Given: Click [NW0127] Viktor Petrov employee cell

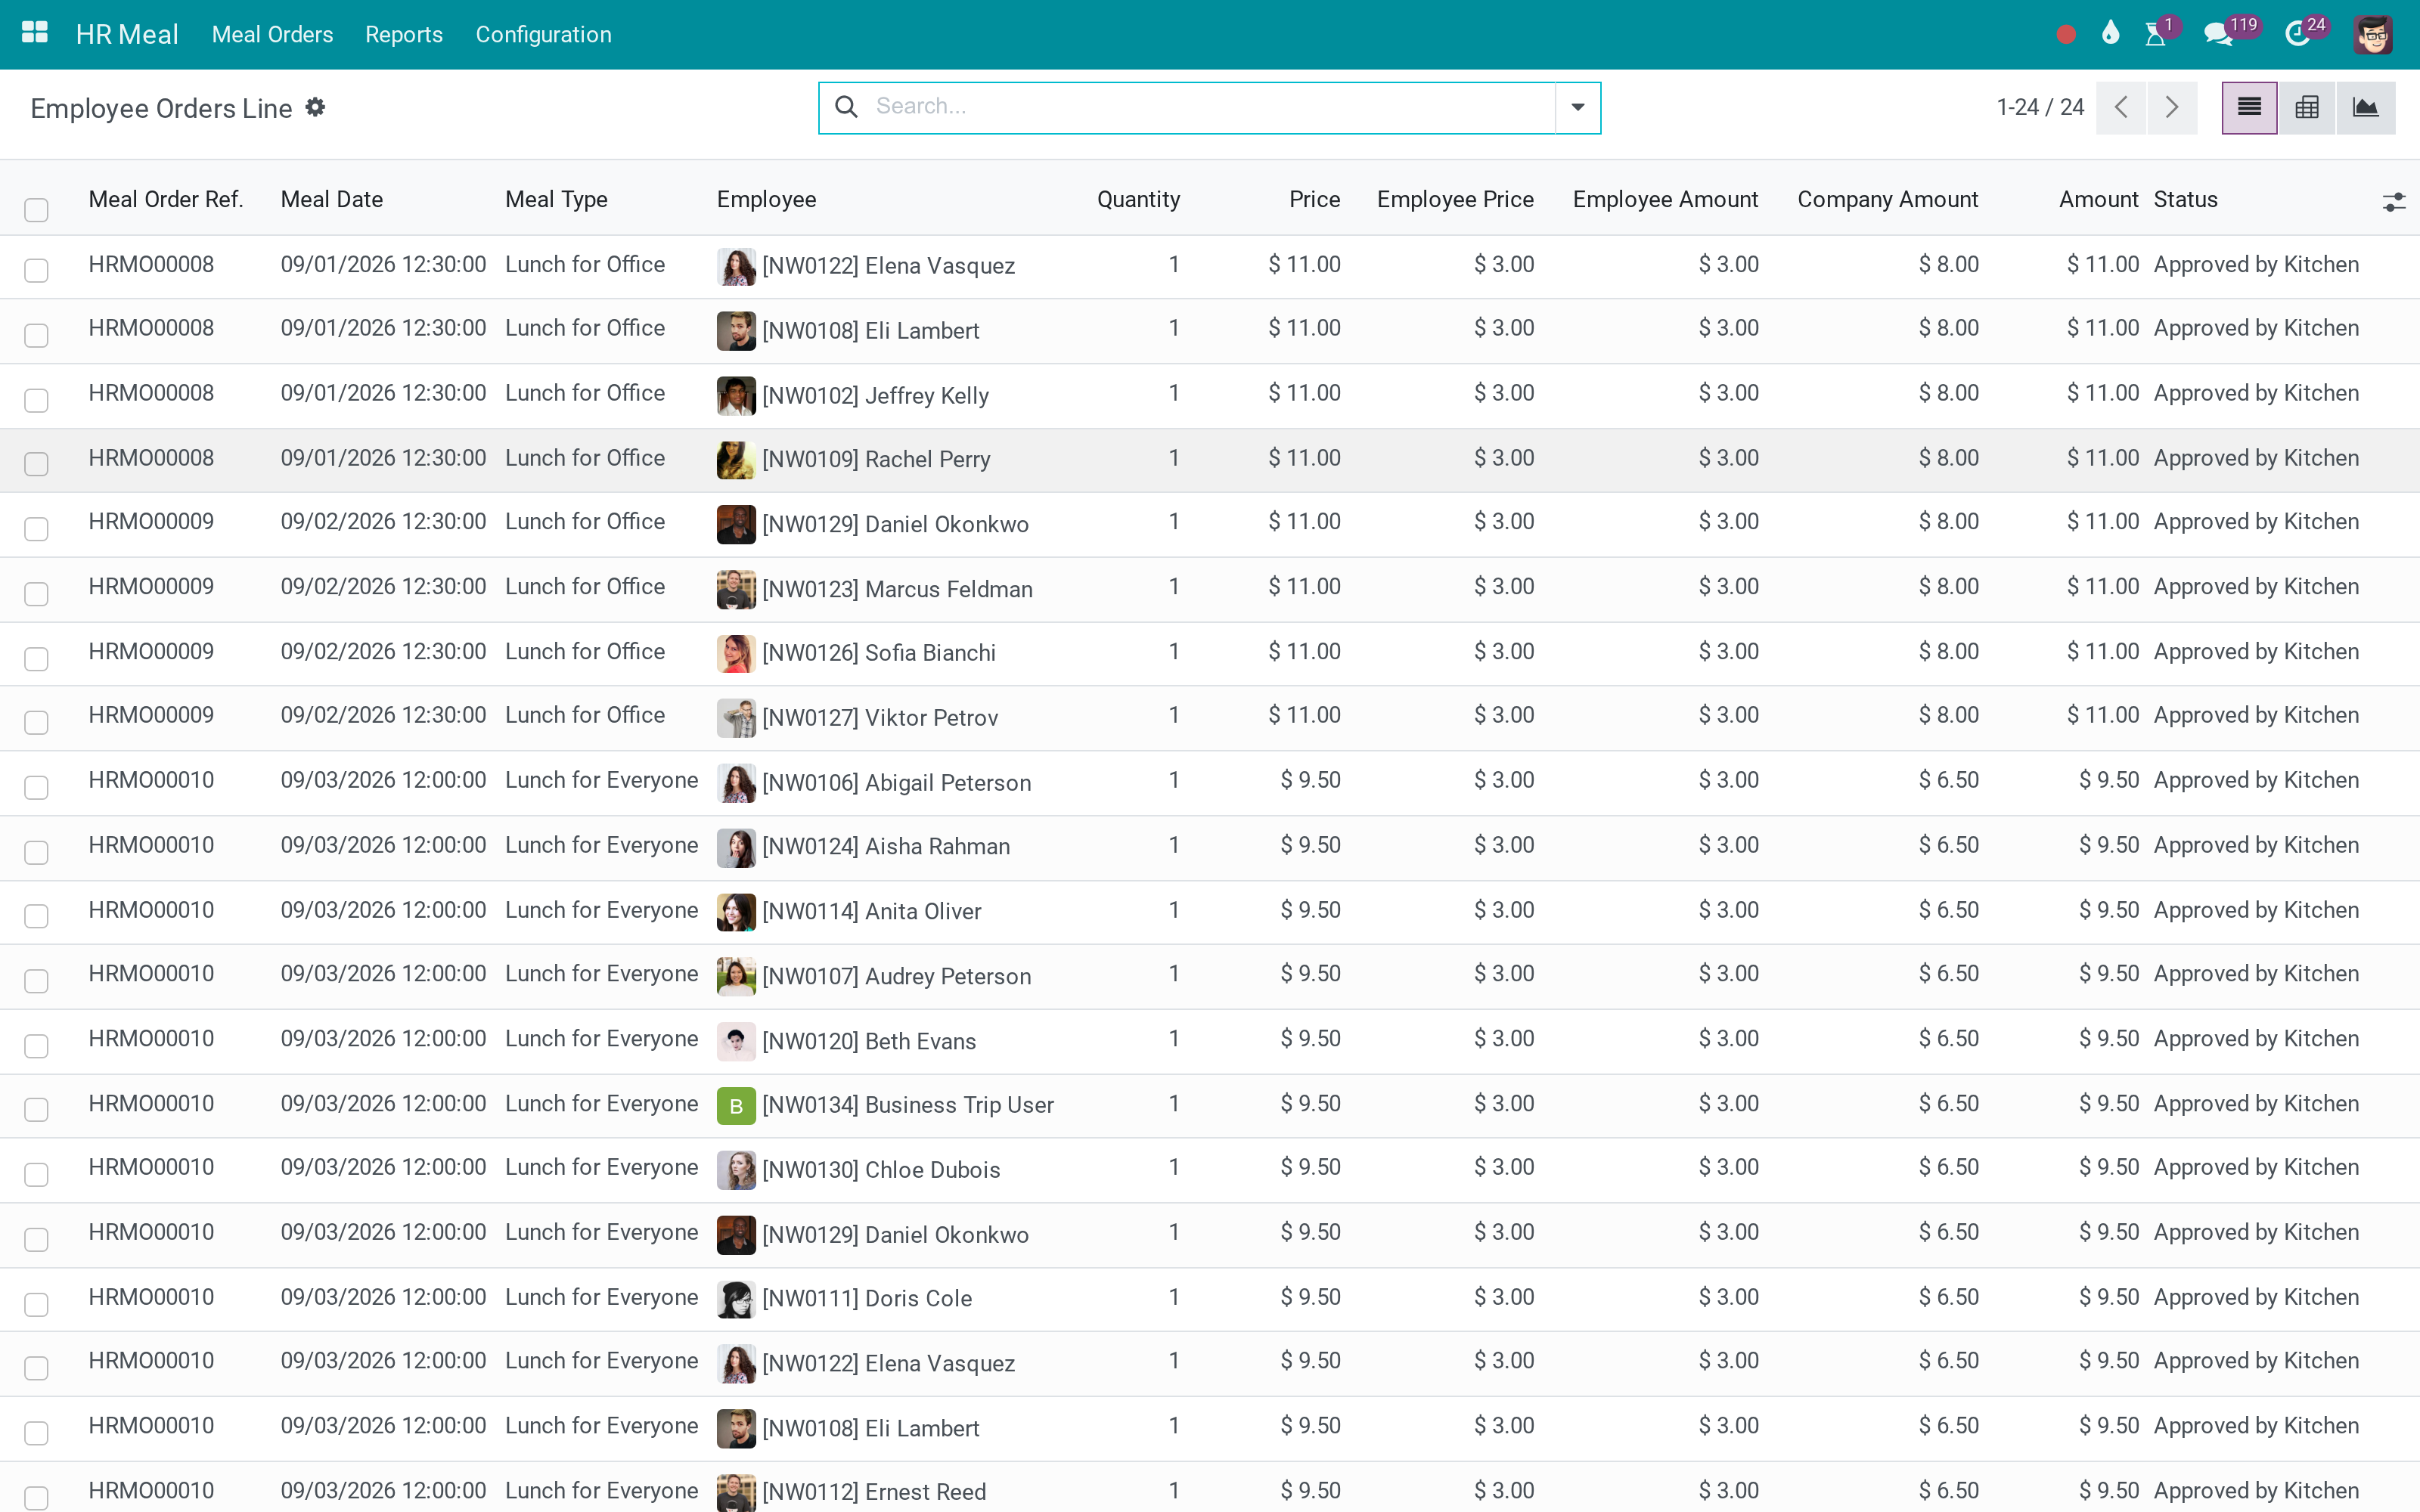Looking at the screenshot, I should point(880,718).
